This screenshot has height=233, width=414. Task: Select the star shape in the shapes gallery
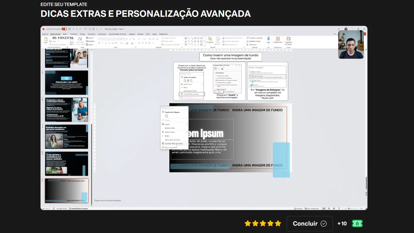(x=201, y=44)
